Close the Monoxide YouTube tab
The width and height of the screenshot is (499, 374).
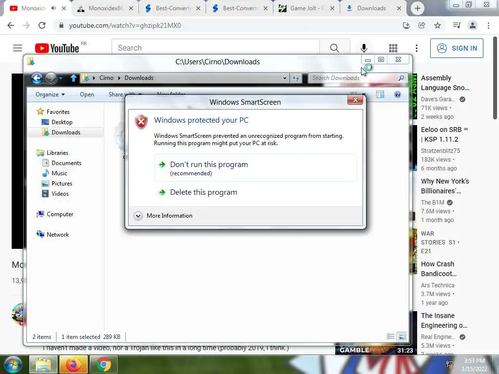(64, 8)
